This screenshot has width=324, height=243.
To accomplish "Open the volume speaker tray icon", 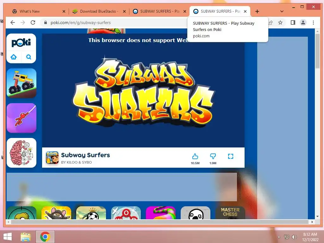I will coord(294,237).
